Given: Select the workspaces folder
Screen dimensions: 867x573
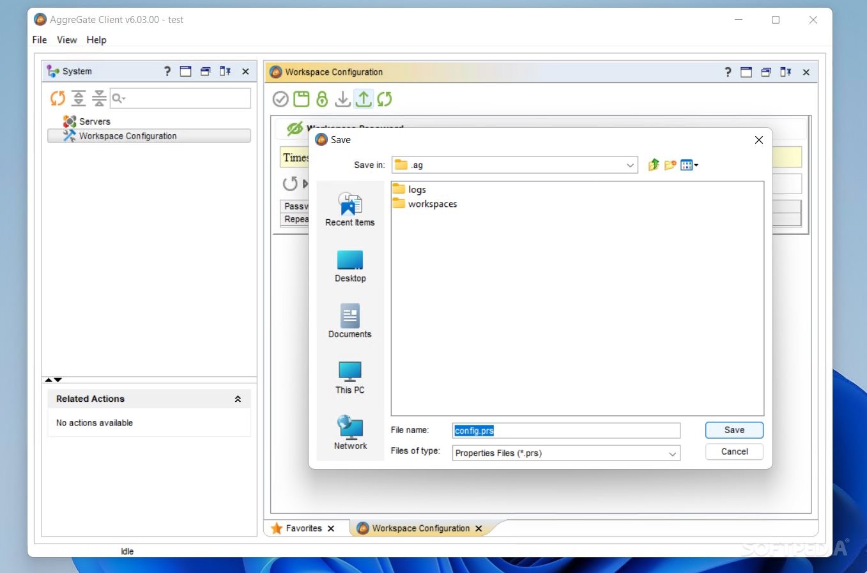Looking at the screenshot, I should coord(425,204).
